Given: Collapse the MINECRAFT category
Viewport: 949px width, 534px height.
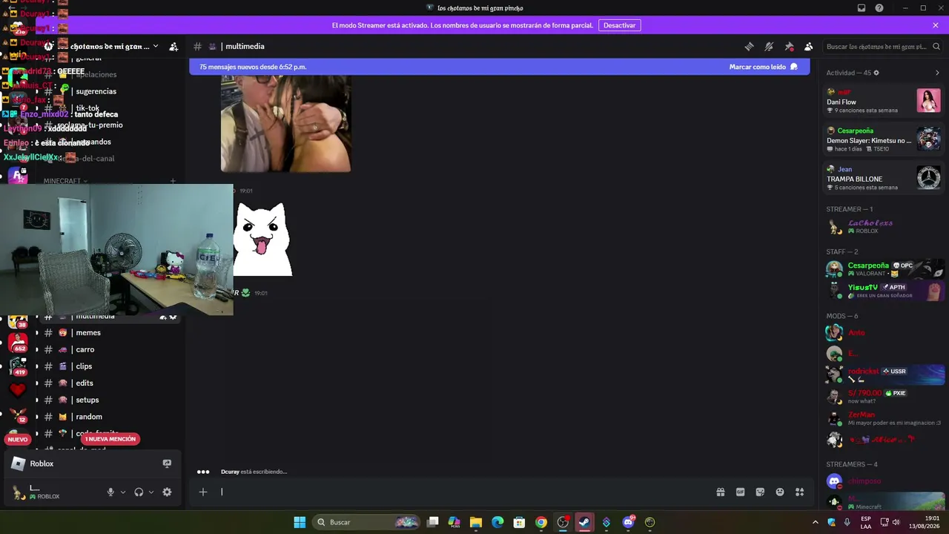Looking at the screenshot, I should pyautogui.click(x=65, y=181).
